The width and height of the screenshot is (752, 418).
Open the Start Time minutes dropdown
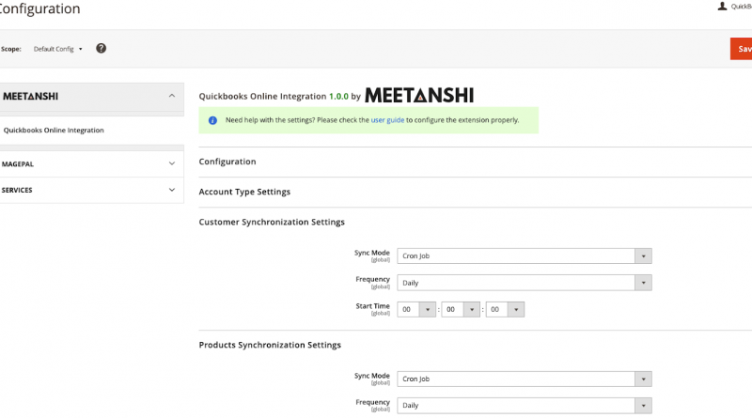tap(461, 309)
